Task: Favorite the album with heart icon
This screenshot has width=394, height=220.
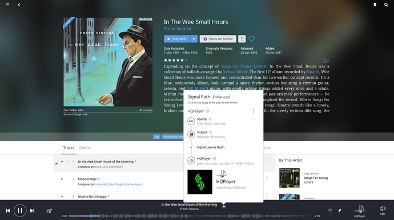Action: click(251, 39)
